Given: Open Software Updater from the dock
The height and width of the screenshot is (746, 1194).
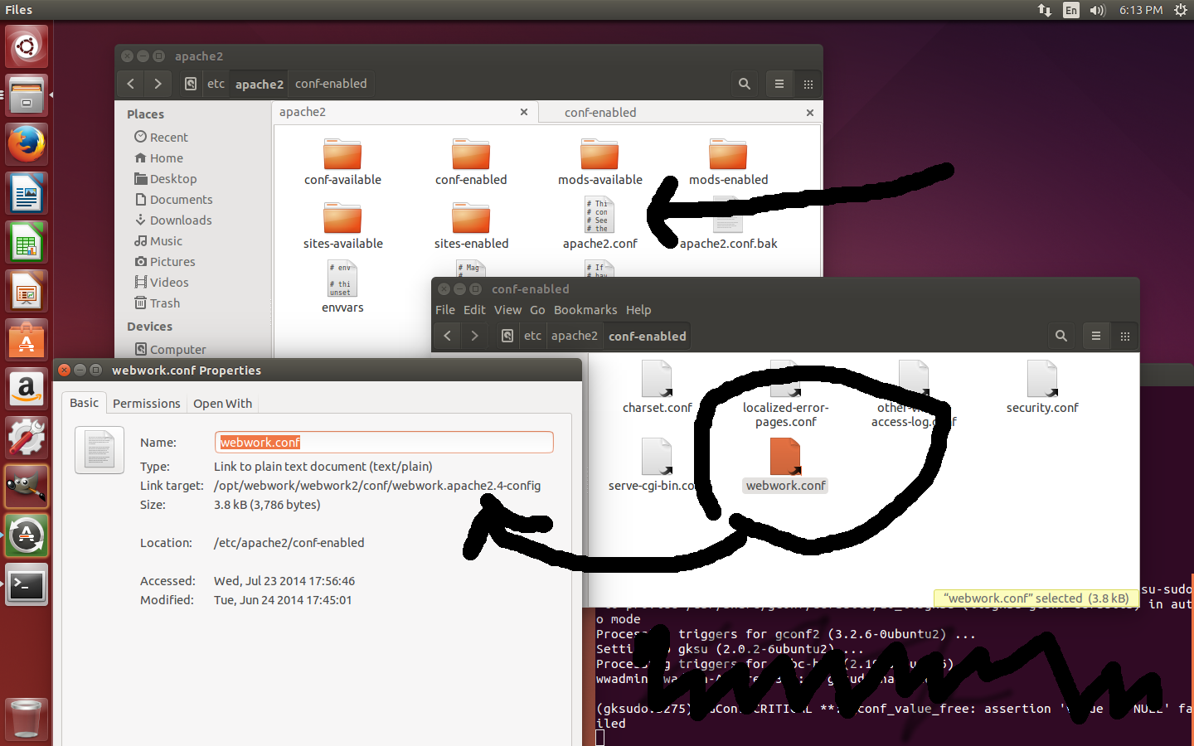Looking at the screenshot, I should (x=27, y=535).
